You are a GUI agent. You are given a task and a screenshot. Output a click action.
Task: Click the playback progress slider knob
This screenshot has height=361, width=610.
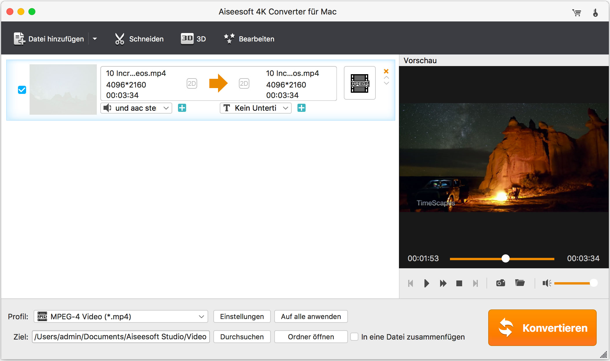505,258
